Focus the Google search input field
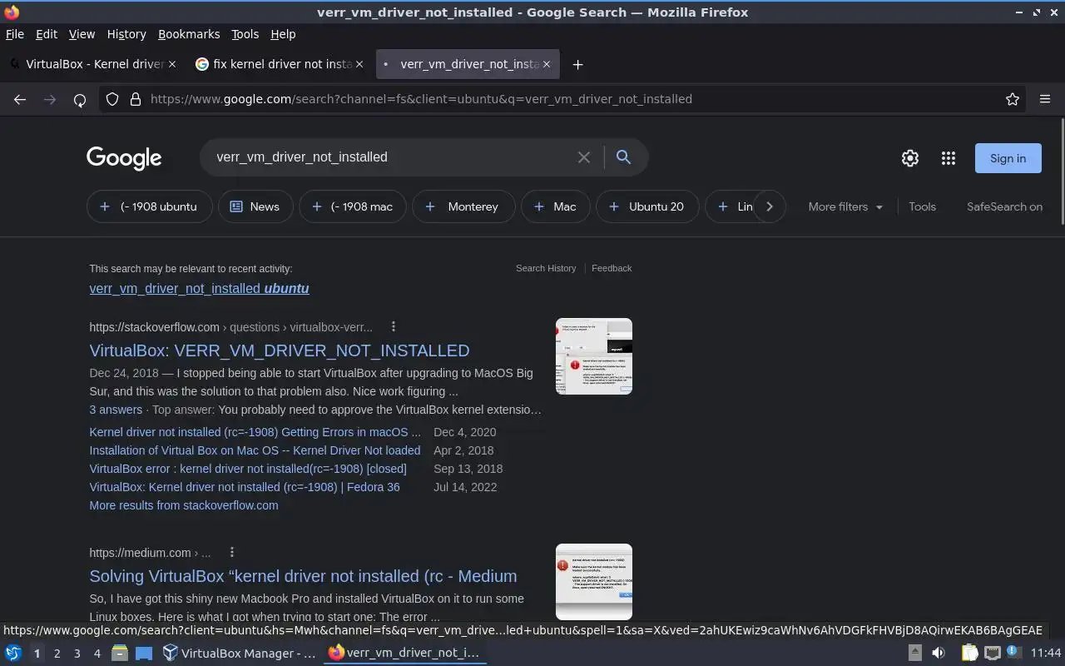This screenshot has height=666, width=1065. point(391,157)
